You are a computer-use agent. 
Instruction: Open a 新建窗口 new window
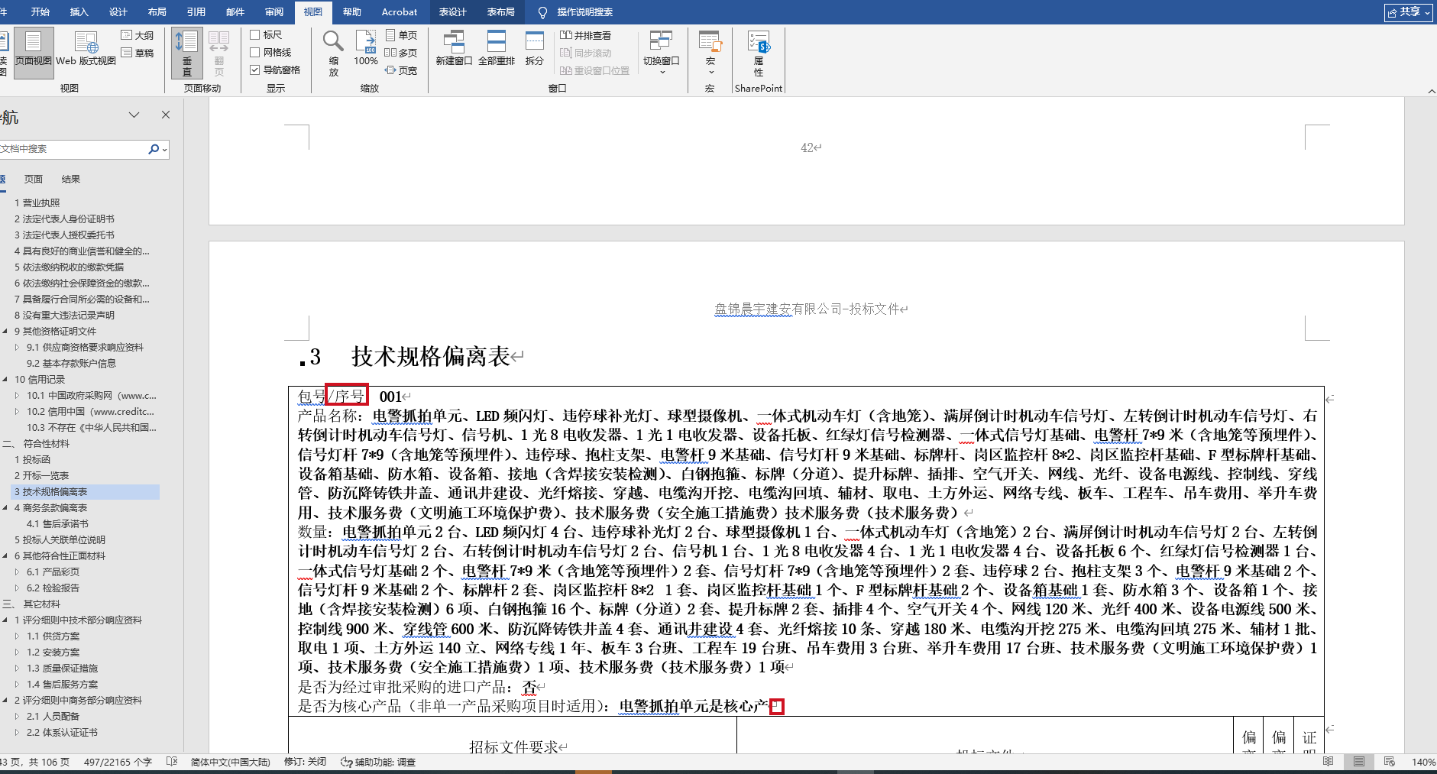(x=454, y=48)
